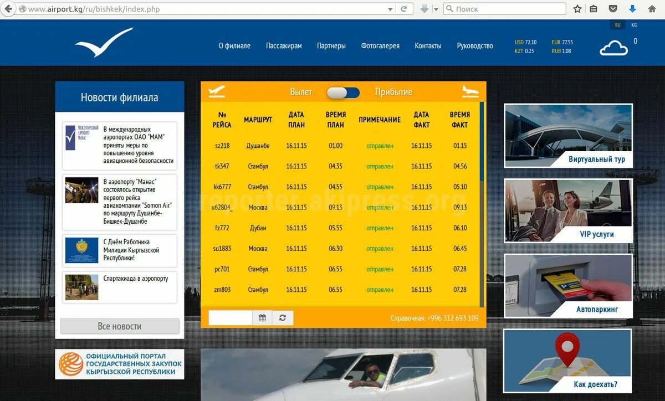The image size is (665, 401).
Task: Click the Pocket icon in the toolbar
Action: [613, 9]
